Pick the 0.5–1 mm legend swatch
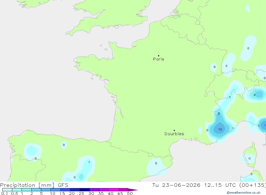This screenshot has width=266, height=195. click(17, 190)
